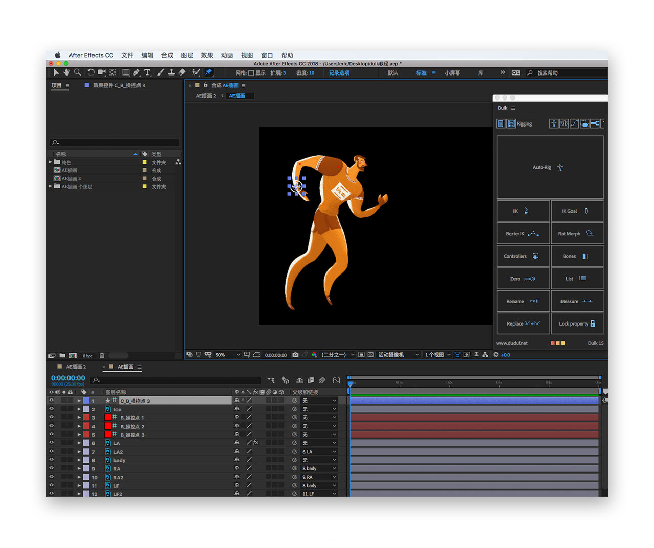Toggle the composition viewer lock icon

coord(206,85)
